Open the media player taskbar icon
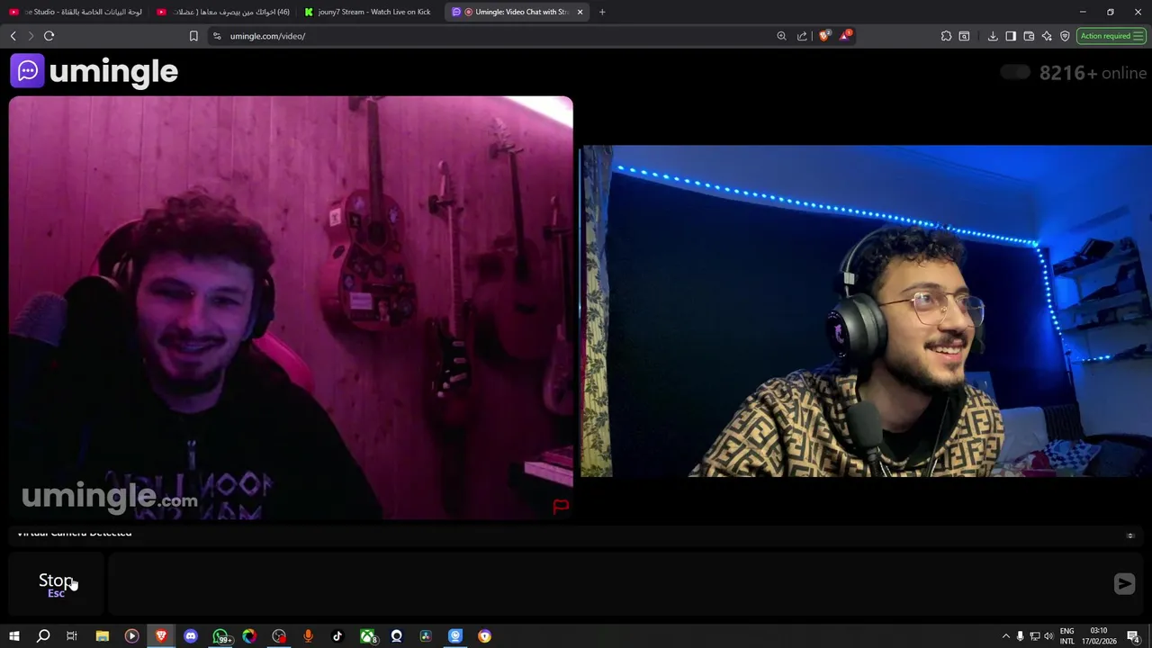 (x=131, y=636)
